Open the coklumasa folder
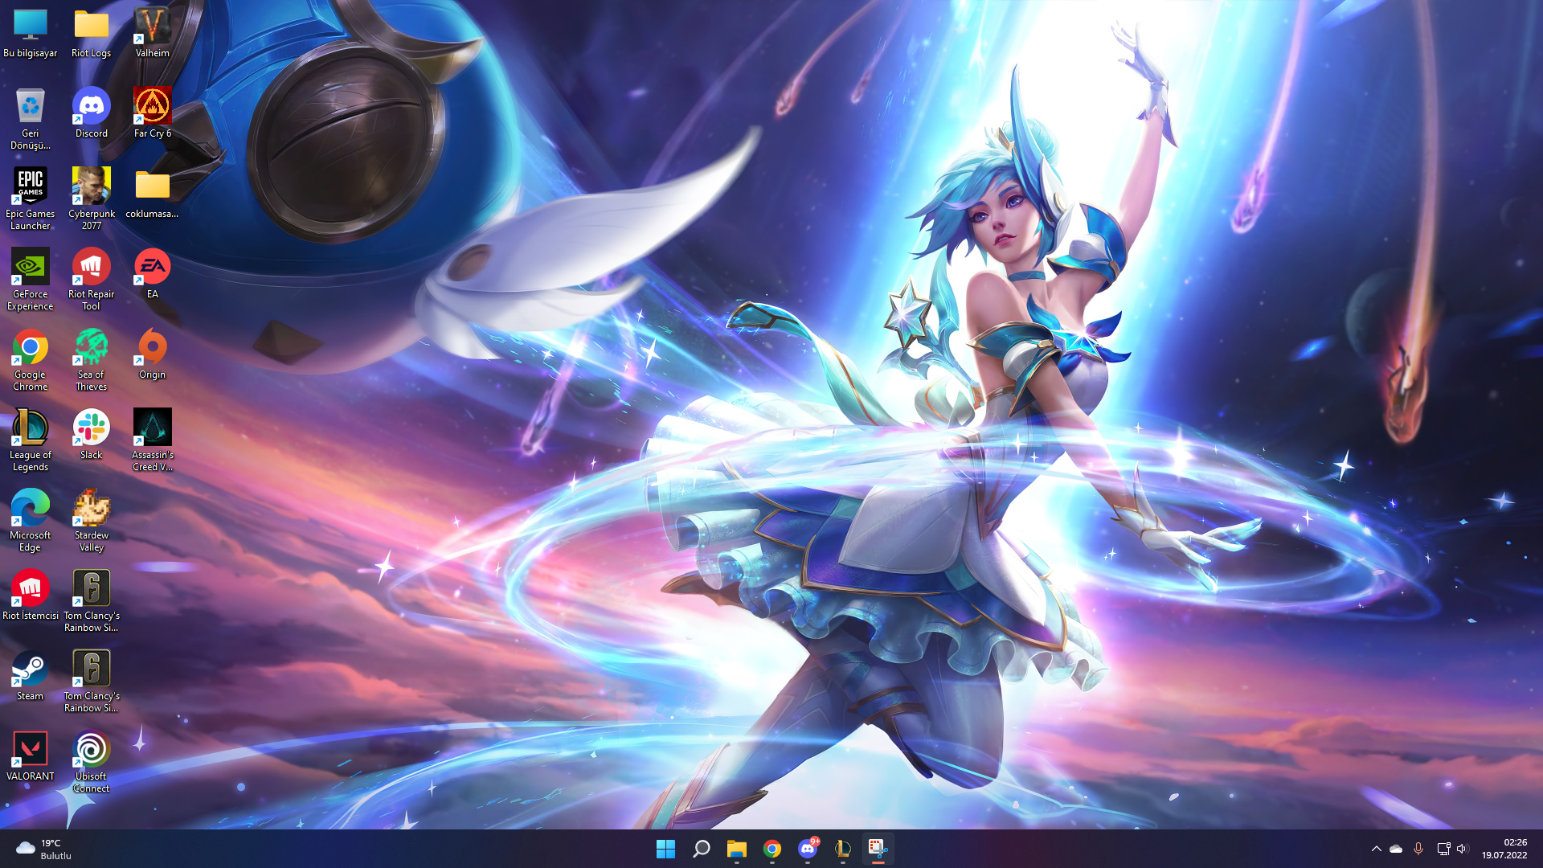This screenshot has height=868, width=1543. pos(153,194)
